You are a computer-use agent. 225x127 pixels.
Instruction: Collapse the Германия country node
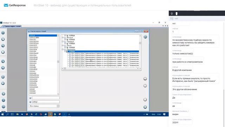(x=63, y=42)
